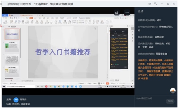Toggle the highlighted slides view pill above the thumbnails

13,27
